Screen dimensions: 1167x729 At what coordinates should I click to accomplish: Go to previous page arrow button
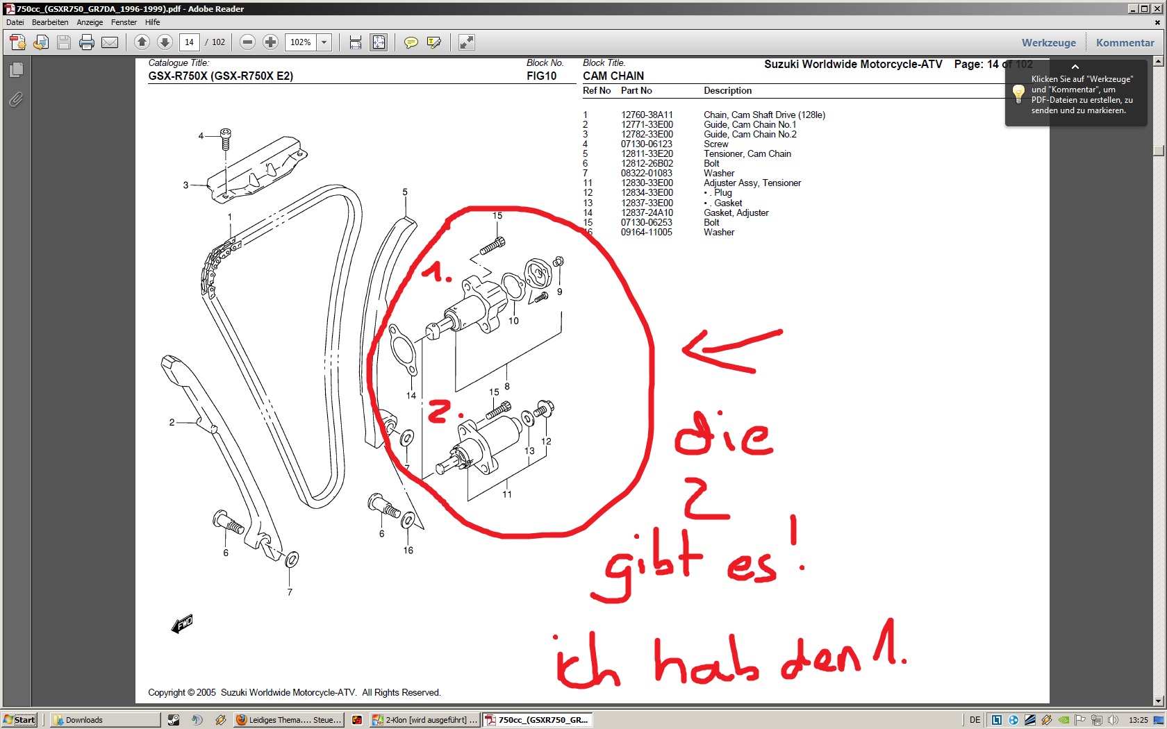coord(142,42)
